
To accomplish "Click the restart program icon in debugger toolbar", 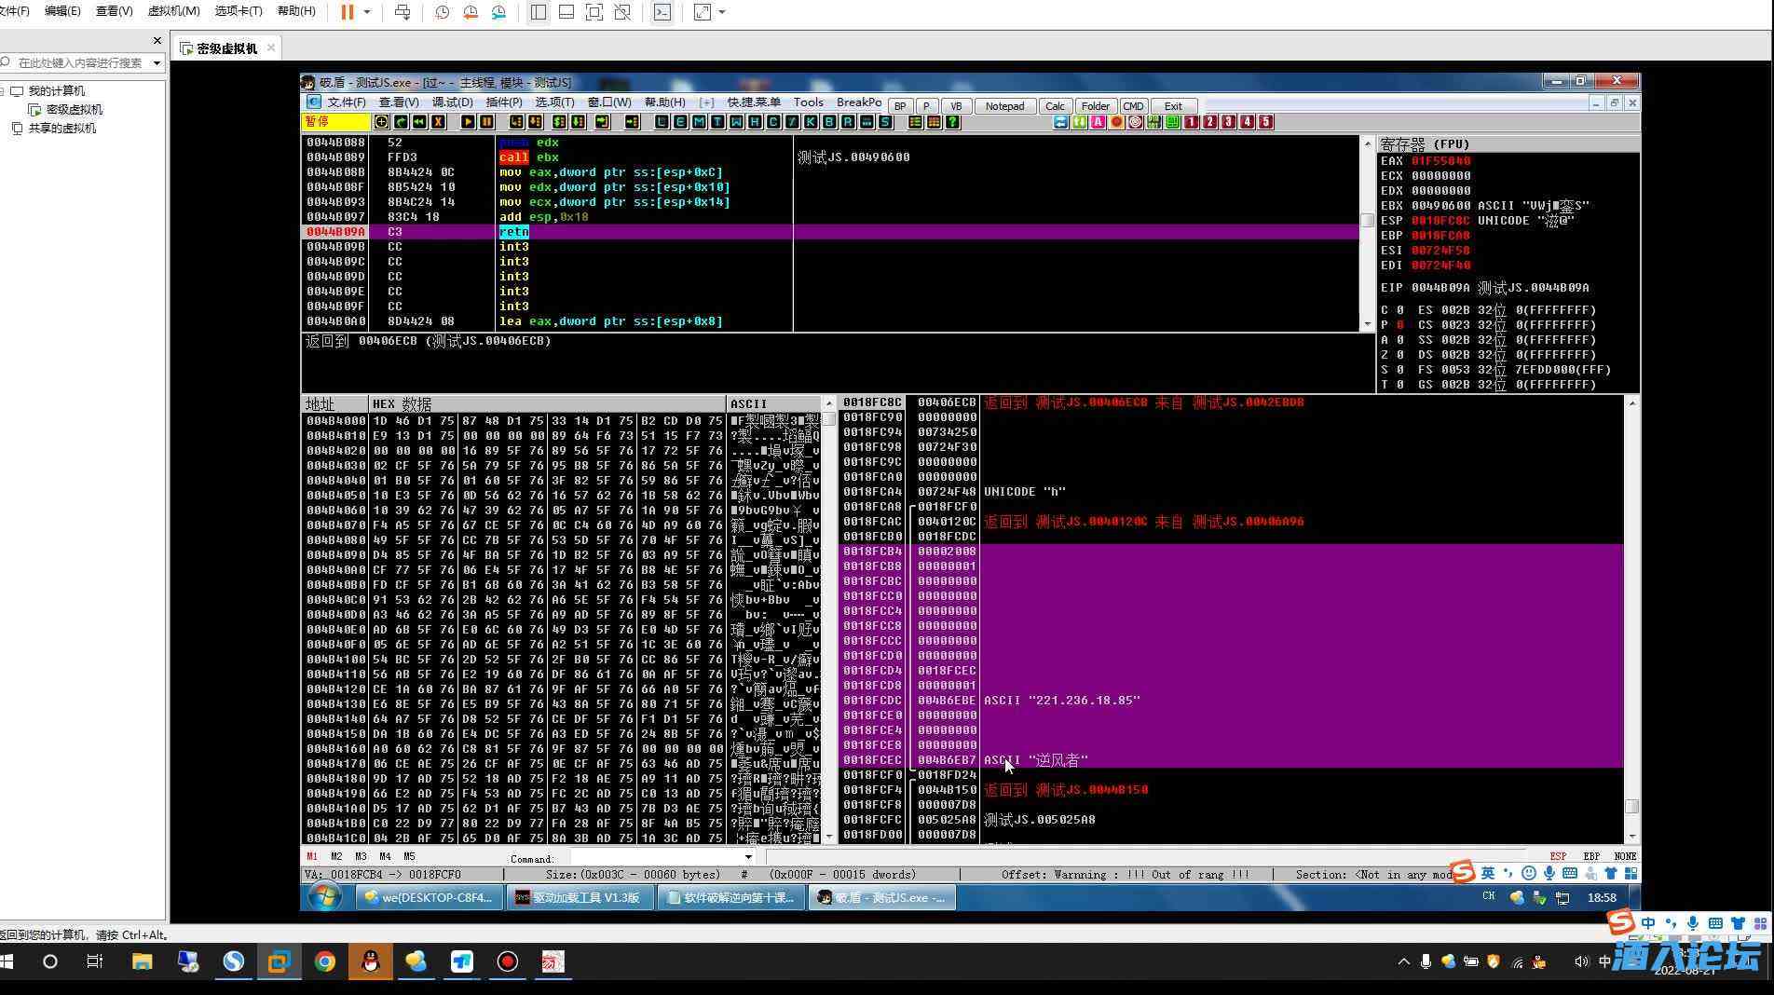I will coord(419,122).
